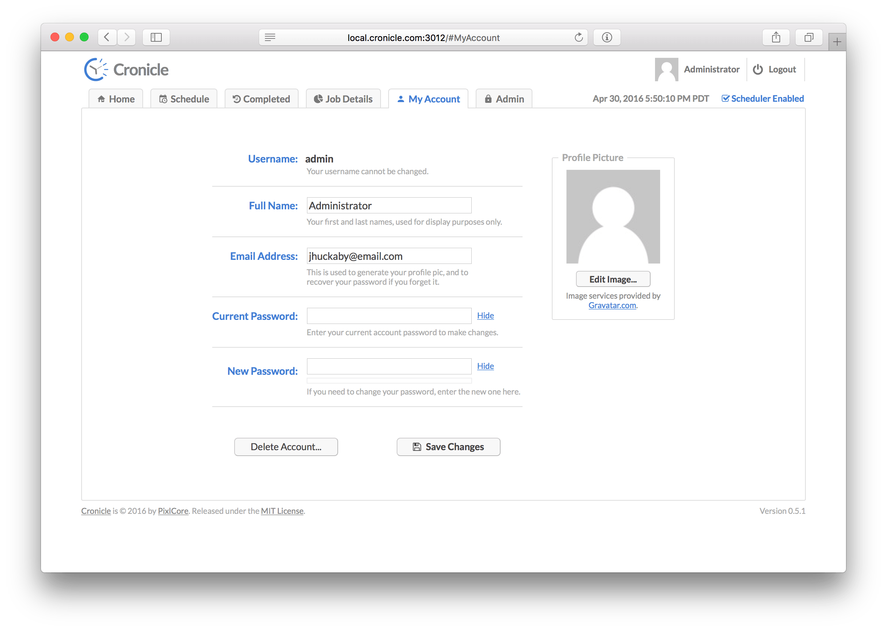This screenshot has height=631, width=887.
Task: Click the Administrator avatar in header
Action: click(666, 70)
